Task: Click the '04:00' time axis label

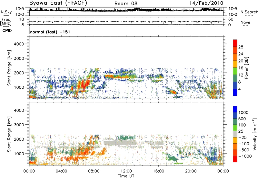Action: (x=62, y=171)
